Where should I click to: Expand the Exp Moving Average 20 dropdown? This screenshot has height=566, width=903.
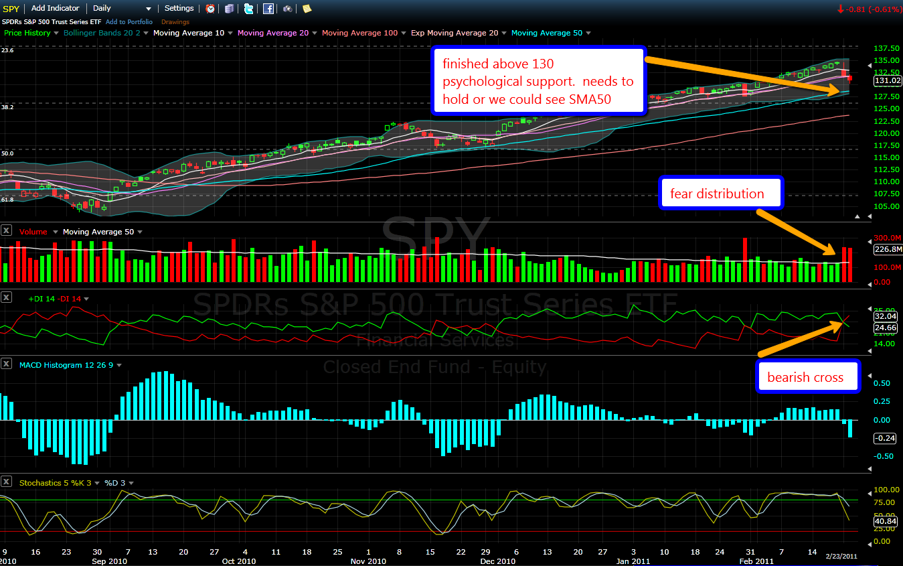(x=504, y=33)
